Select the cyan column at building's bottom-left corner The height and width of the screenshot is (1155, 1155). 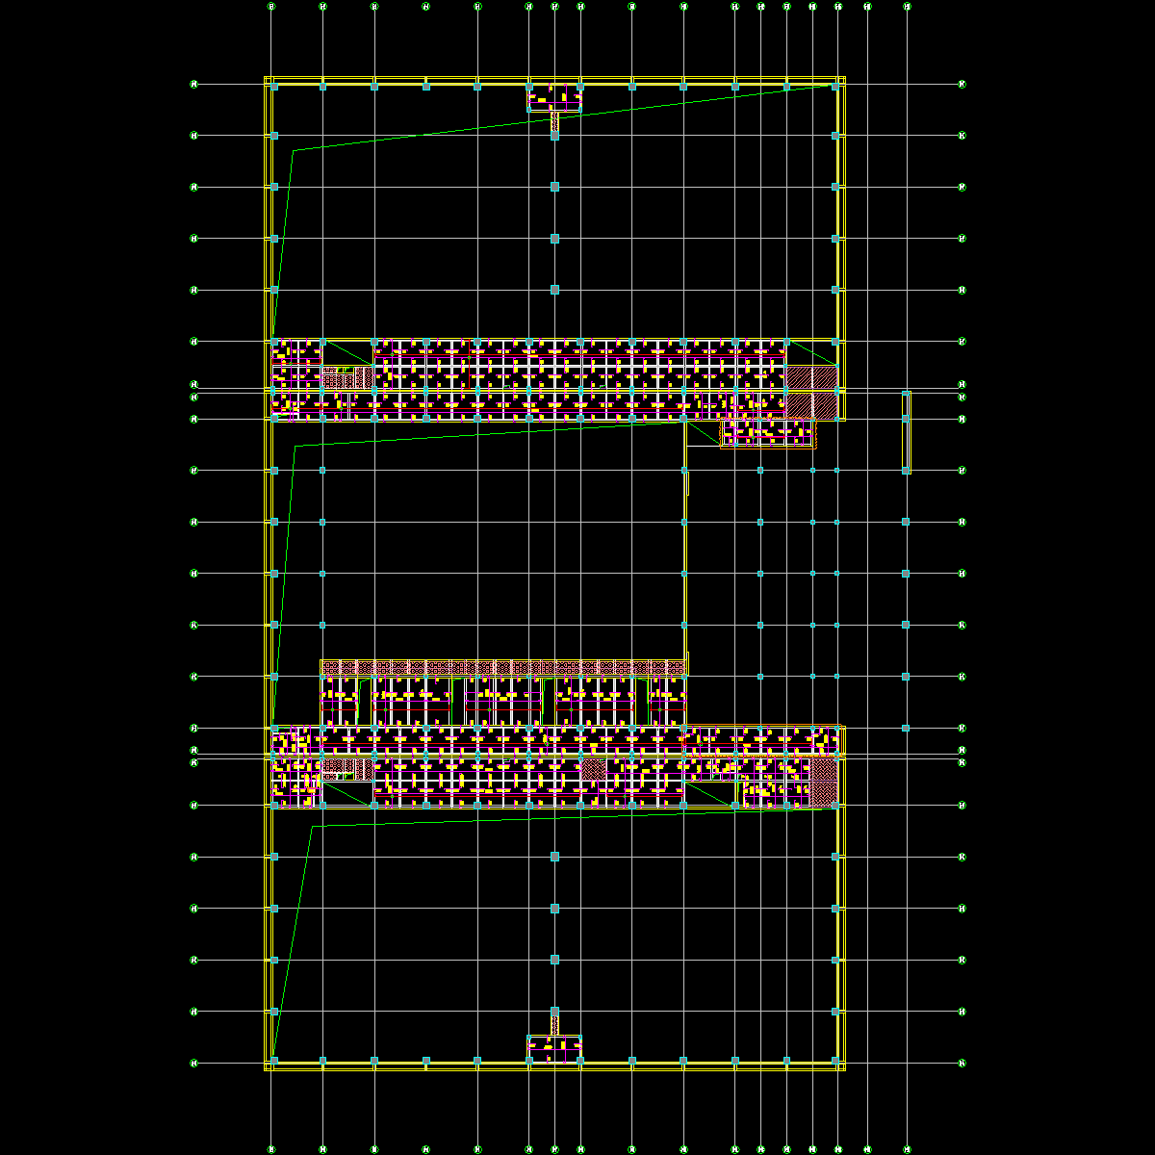pos(274,1061)
